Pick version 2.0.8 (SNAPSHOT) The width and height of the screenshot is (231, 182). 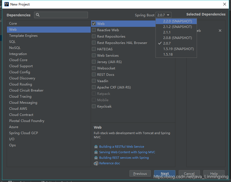(176, 38)
